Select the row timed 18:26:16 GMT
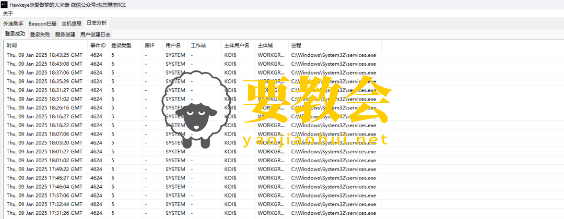Screen dimensions: 564x219 pos(192,108)
